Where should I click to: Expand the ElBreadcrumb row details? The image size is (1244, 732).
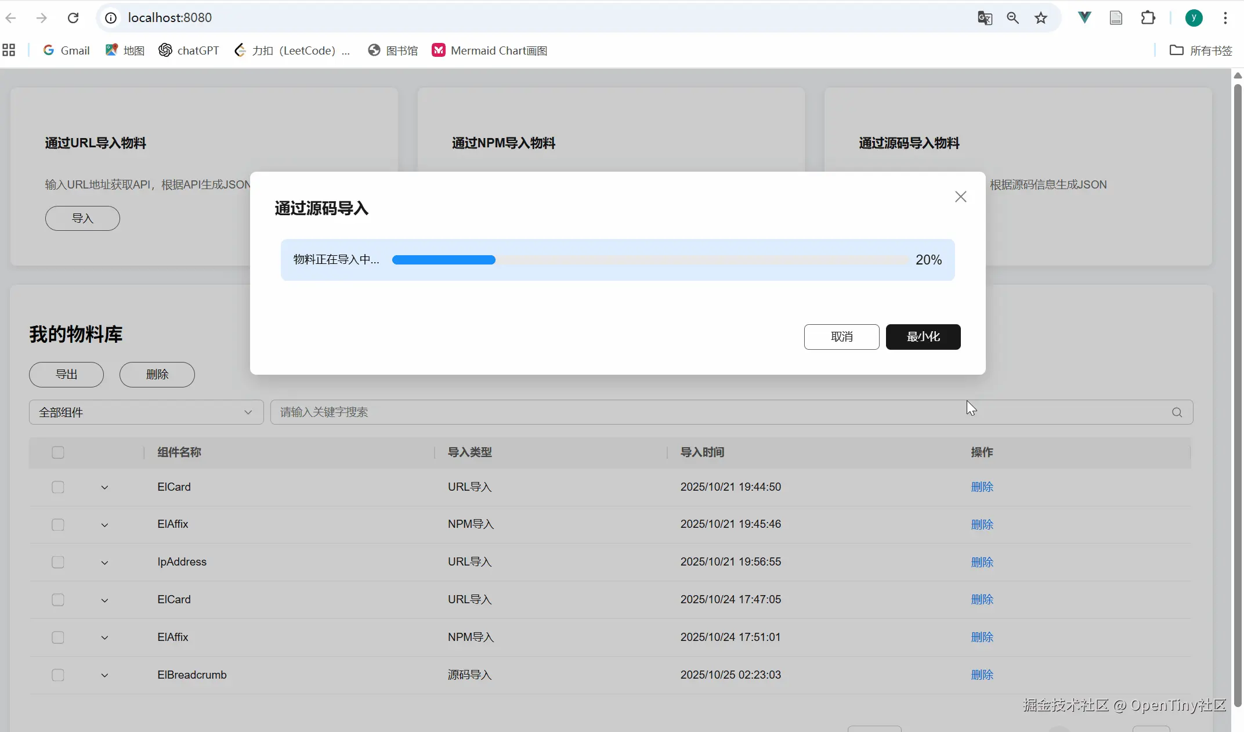[x=104, y=675]
